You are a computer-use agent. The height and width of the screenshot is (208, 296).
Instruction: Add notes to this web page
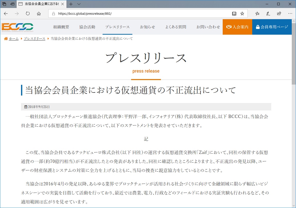click(268, 13)
